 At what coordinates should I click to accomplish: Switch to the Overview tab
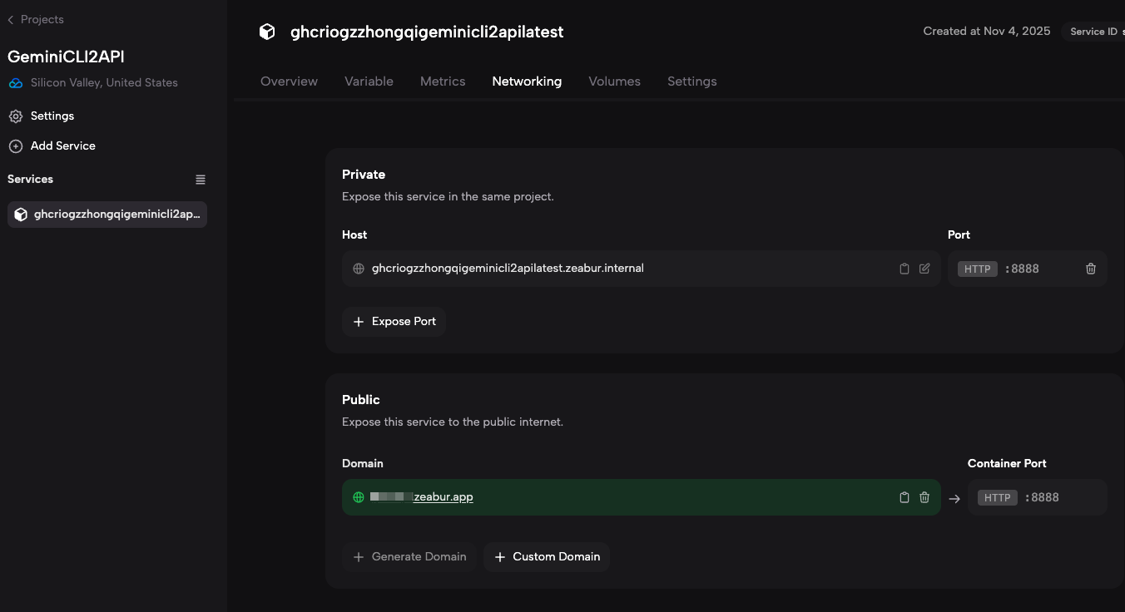[x=289, y=81]
